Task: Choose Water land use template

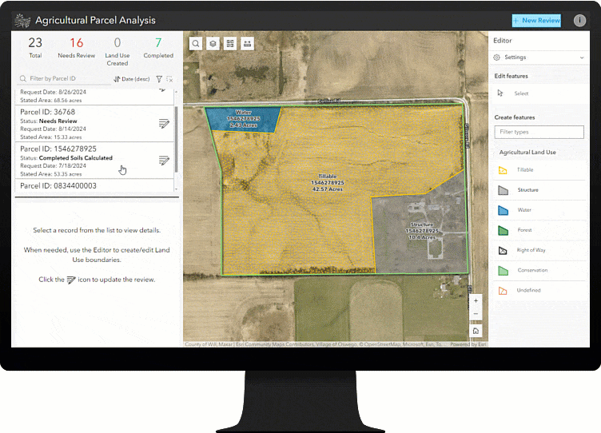Action: click(x=539, y=210)
